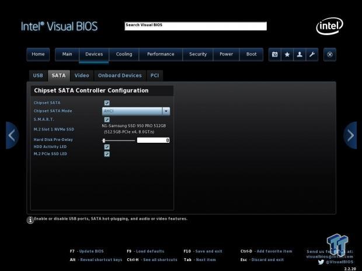362x271 pixels.
Task: Click the M.2 Slot 1 NVMe SSD label
Action: click(x=54, y=129)
